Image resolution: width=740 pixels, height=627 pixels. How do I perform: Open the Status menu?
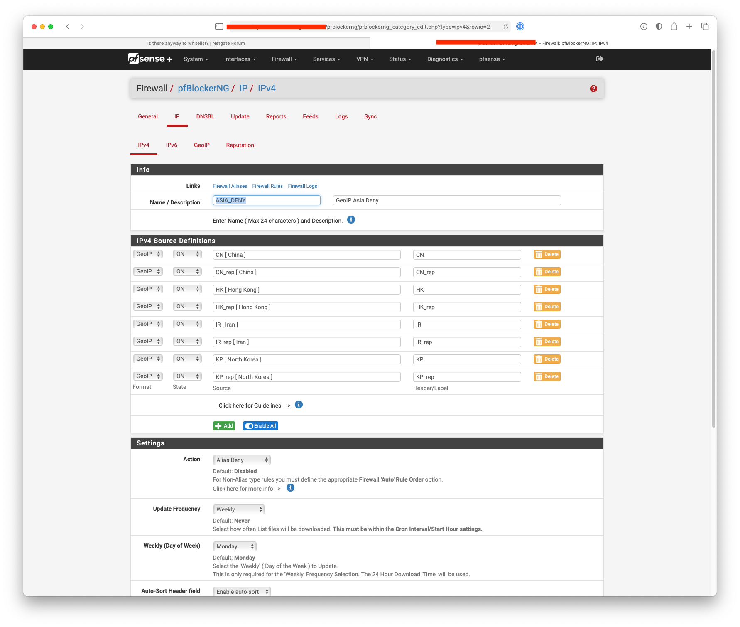(x=400, y=59)
